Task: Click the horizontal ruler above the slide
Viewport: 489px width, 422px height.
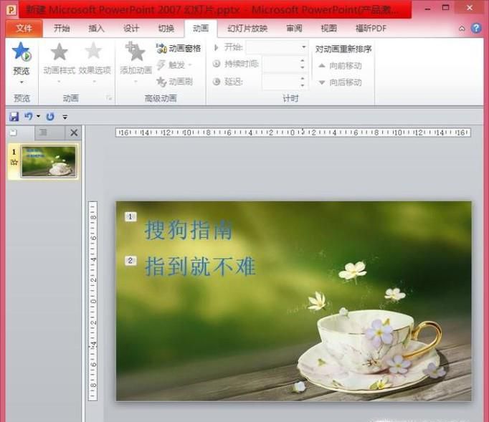Action: pyautogui.click(x=293, y=133)
